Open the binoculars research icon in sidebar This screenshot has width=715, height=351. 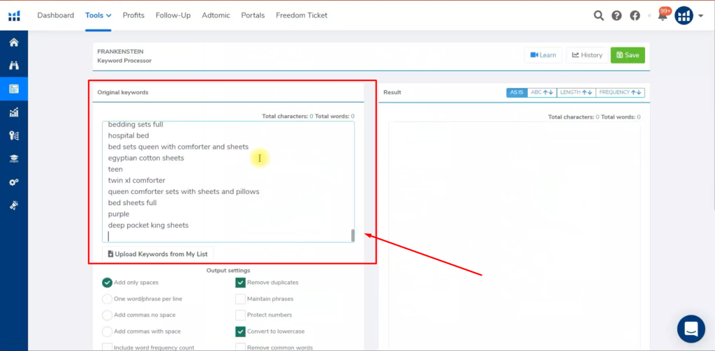[x=14, y=66]
